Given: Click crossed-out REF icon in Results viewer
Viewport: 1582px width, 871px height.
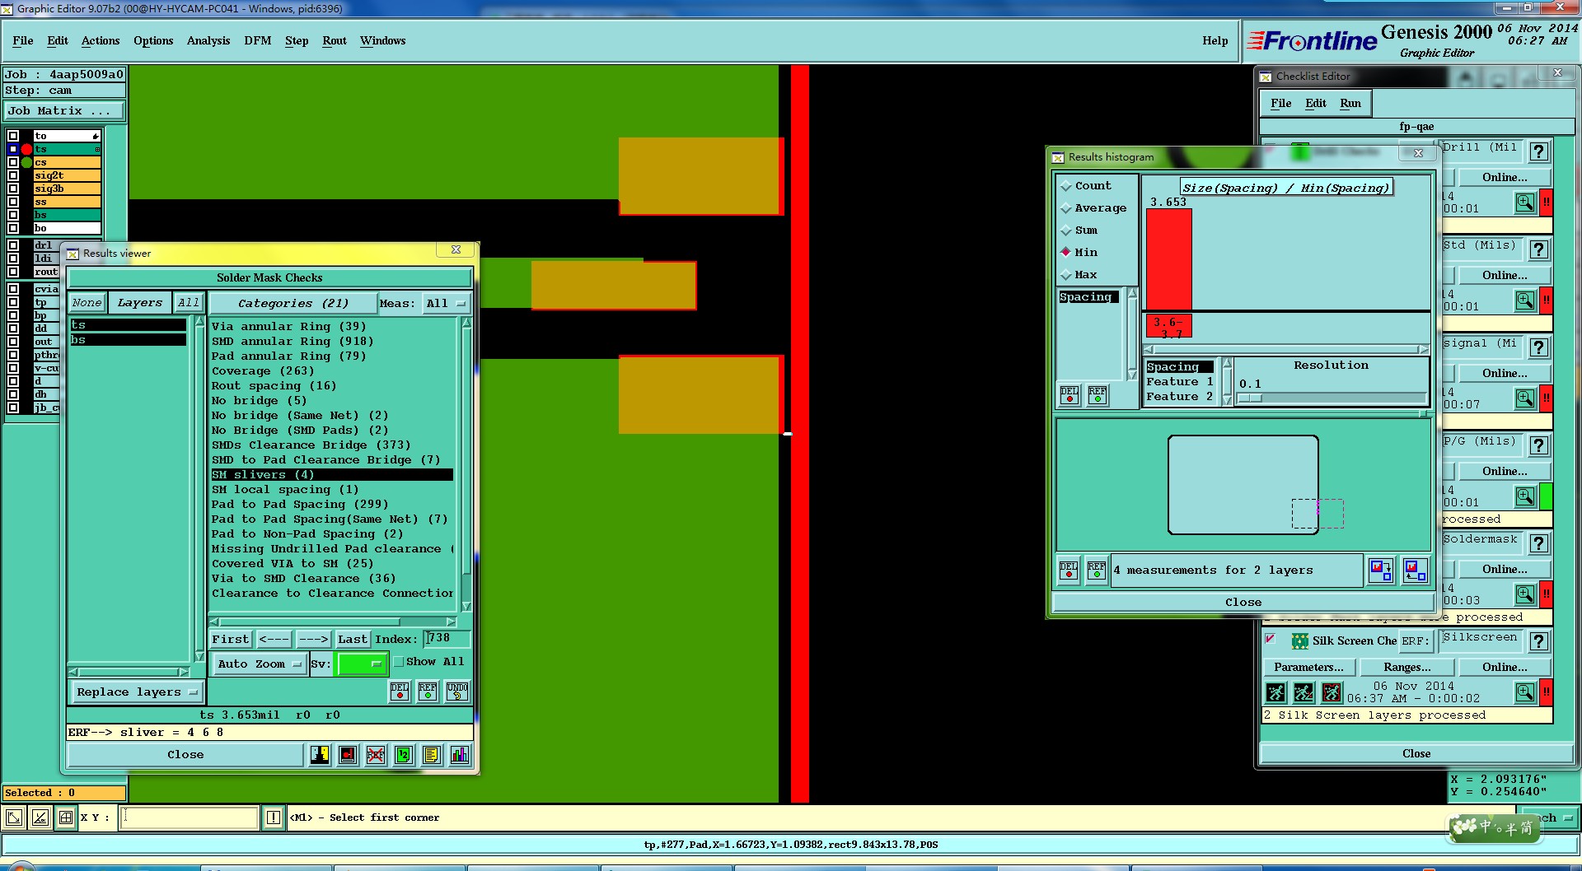Looking at the screenshot, I should [x=376, y=754].
